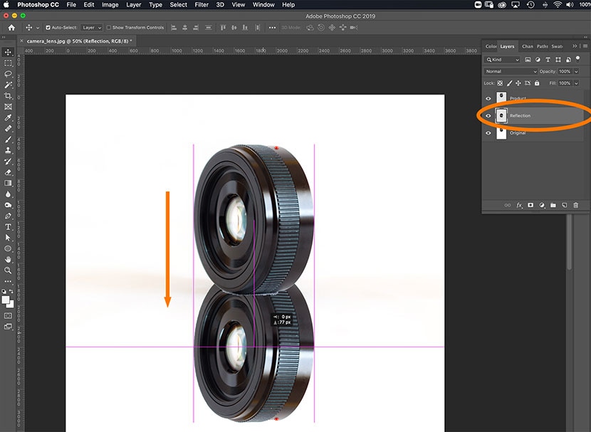This screenshot has width=591, height=432.
Task: Select the Crop tool
Action: (x=8, y=95)
